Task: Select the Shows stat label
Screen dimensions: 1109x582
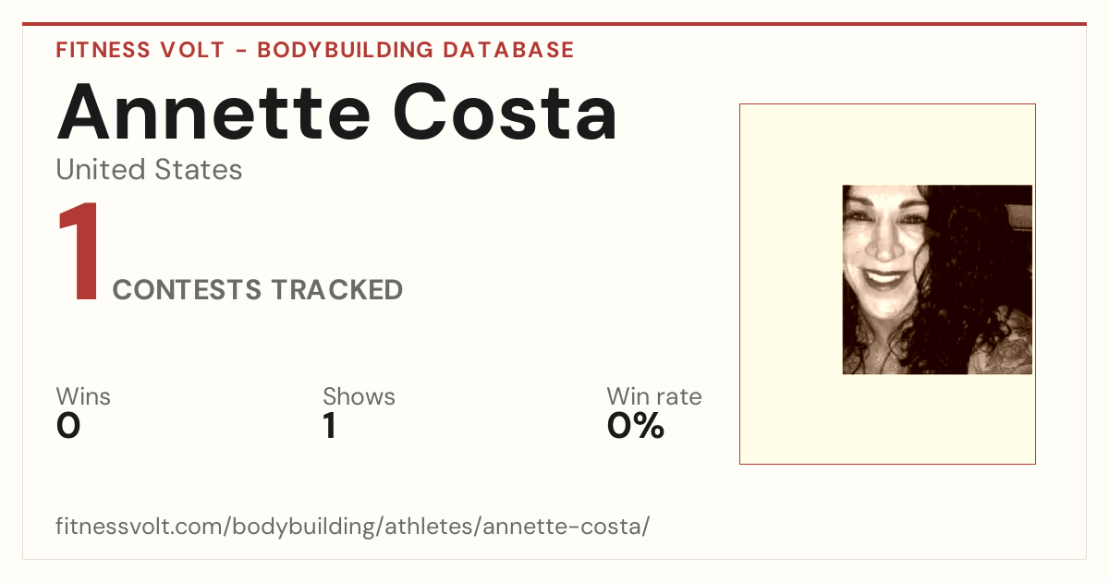Action: (x=359, y=397)
